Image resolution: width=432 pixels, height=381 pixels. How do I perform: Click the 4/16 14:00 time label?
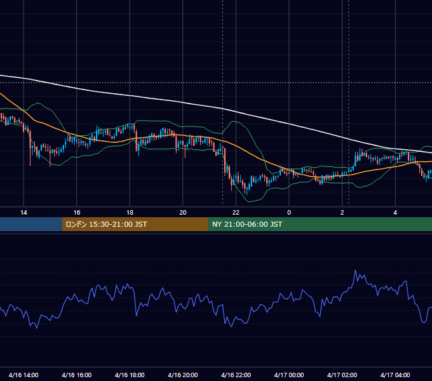pyautogui.click(x=24, y=375)
